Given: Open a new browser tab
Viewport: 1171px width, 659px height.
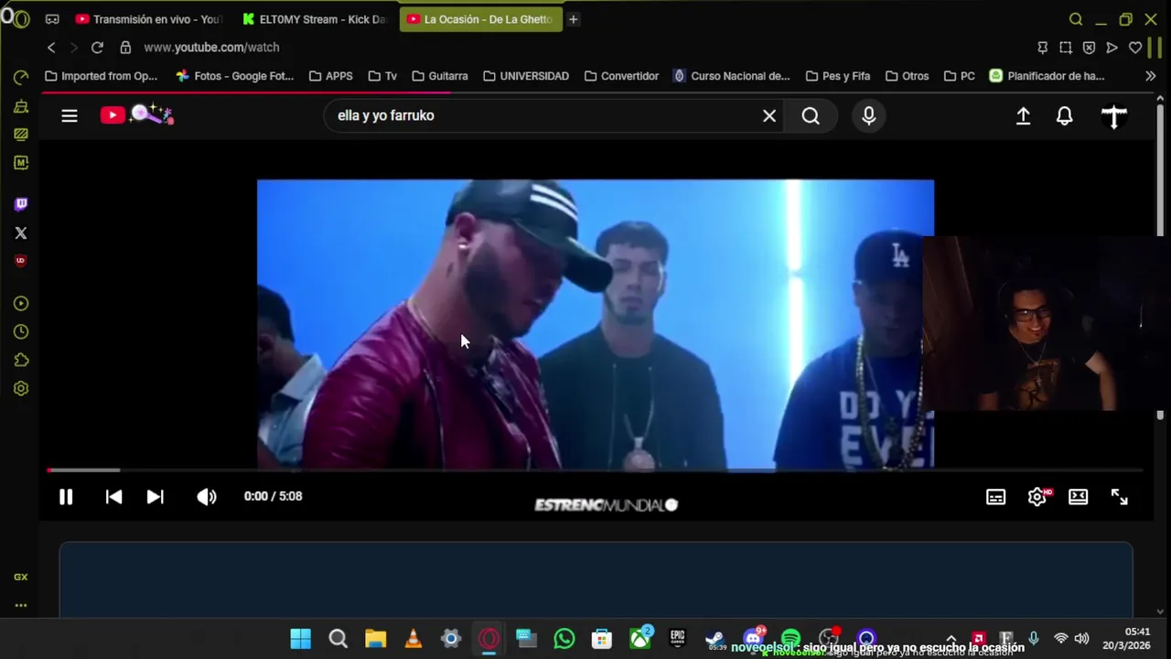Looking at the screenshot, I should coord(573,19).
